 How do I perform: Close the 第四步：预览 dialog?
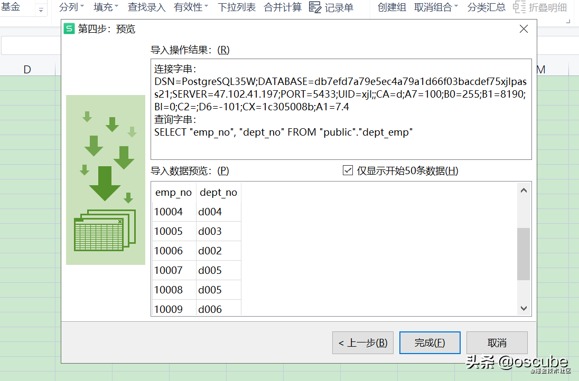[x=524, y=29]
